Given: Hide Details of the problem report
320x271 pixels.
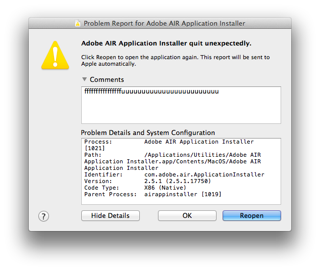Looking at the screenshot, I should point(111,215).
